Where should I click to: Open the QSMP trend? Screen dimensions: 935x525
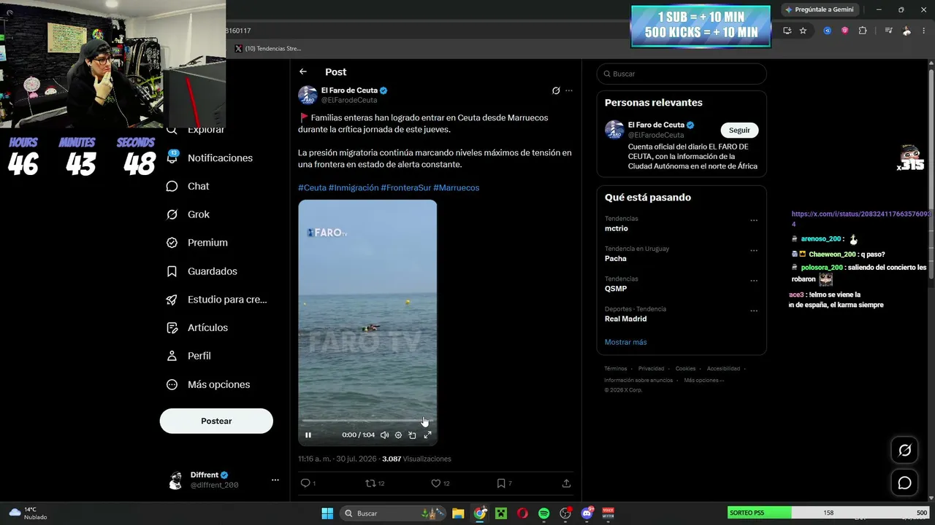pos(616,289)
